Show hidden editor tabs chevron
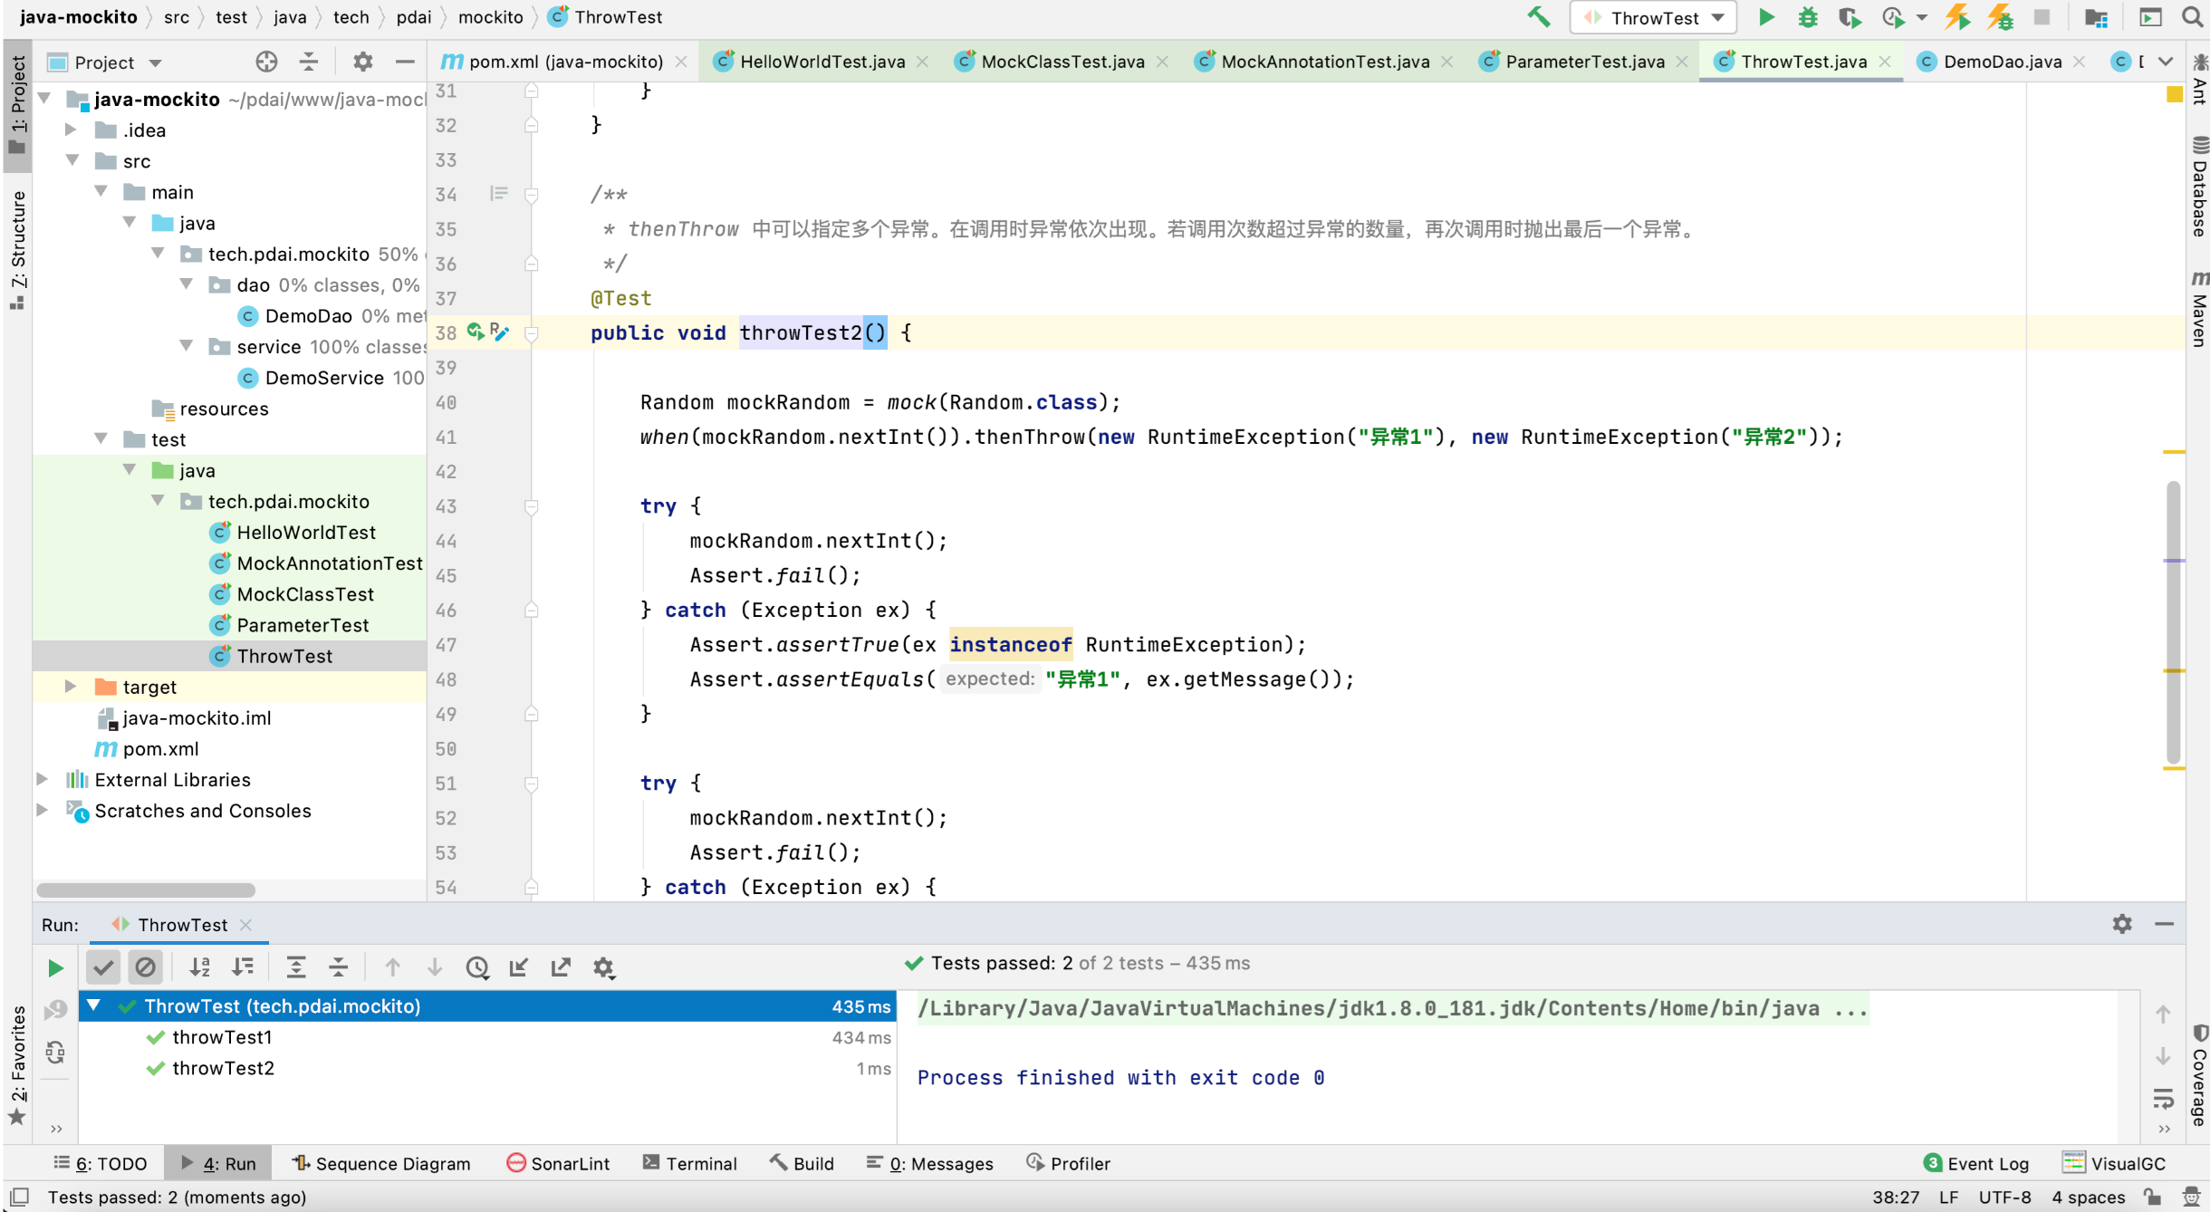 click(2166, 62)
